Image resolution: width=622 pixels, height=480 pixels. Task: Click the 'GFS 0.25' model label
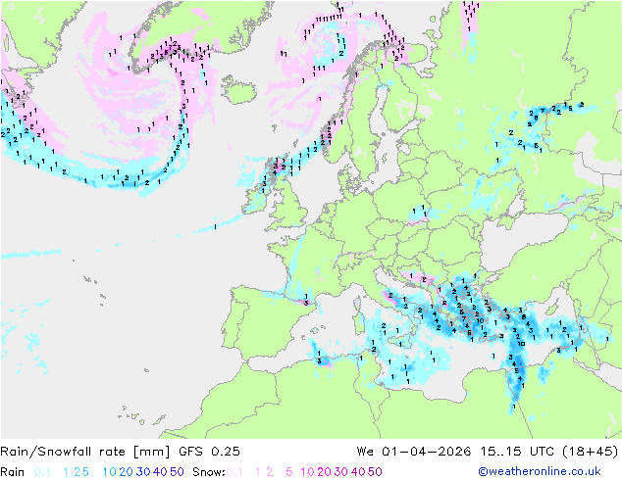pos(209,452)
